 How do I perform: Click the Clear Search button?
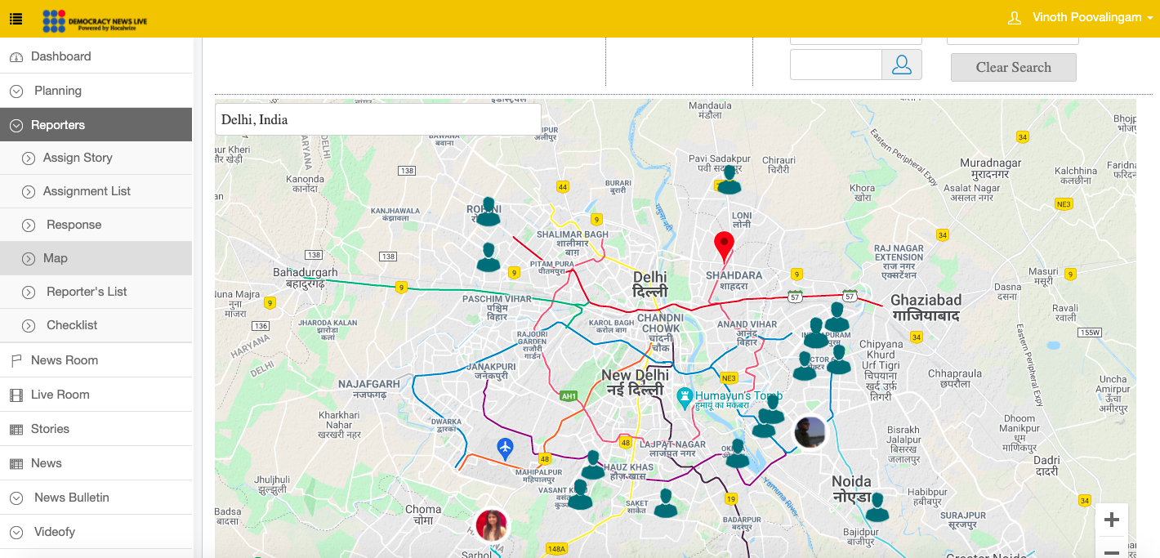tap(1014, 67)
